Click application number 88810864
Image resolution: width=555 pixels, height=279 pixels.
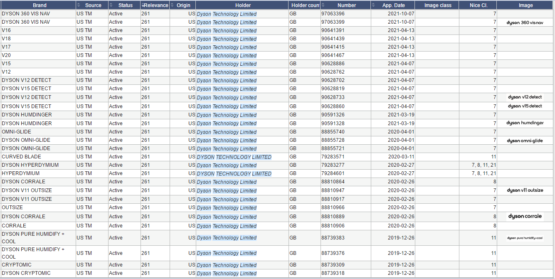333,182
